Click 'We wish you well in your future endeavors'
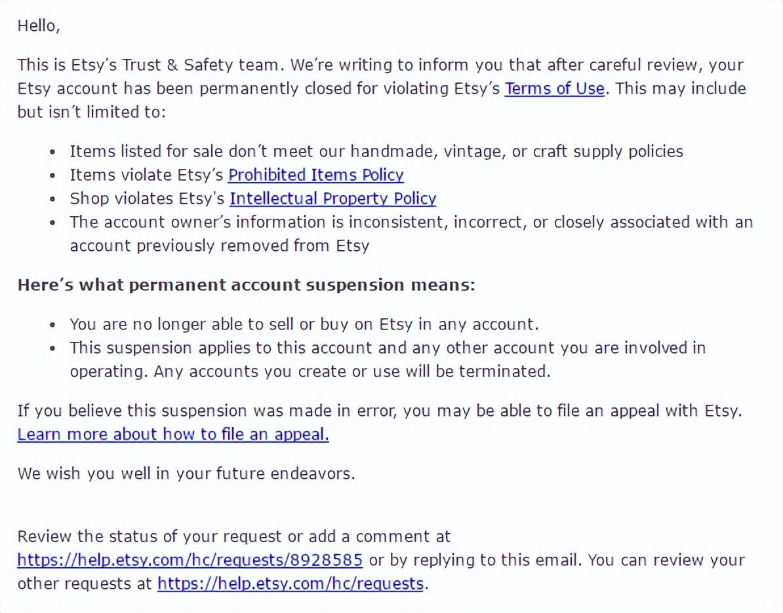Viewport: 783px width, 613px height. pos(186,474)
